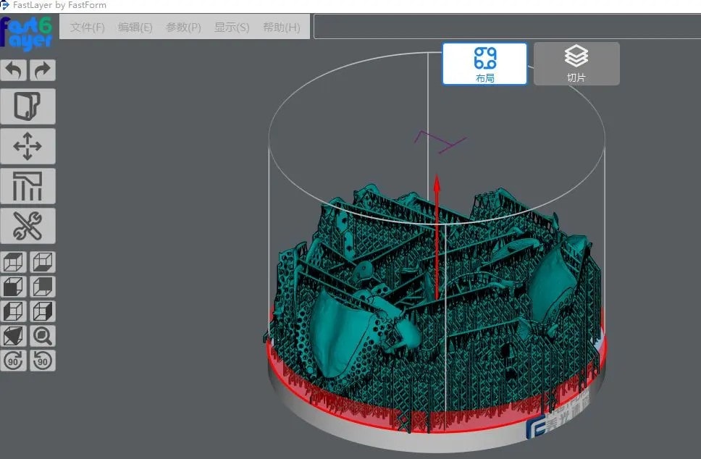The height and width of the screenshot is (459, 701).
Task: Switch to bottom view cube
Action: pos(43,262)
